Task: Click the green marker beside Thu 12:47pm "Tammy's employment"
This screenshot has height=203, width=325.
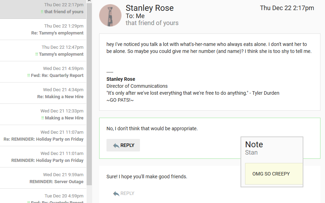Action: point(37,54)
